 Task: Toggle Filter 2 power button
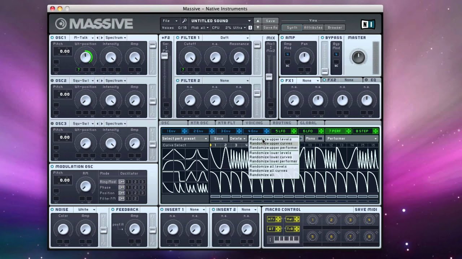pos(178,81)
